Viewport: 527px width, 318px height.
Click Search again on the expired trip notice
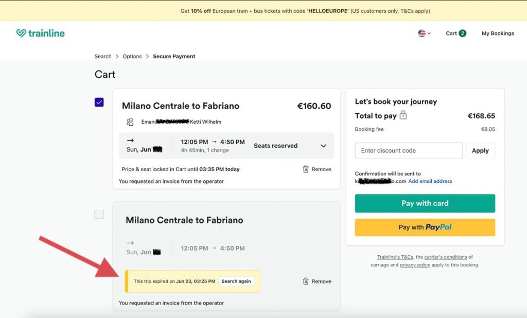pyautogui.click(x=237, y=281)
